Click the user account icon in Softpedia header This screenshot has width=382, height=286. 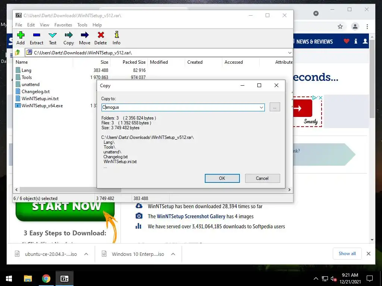click(x=365, y=41)
